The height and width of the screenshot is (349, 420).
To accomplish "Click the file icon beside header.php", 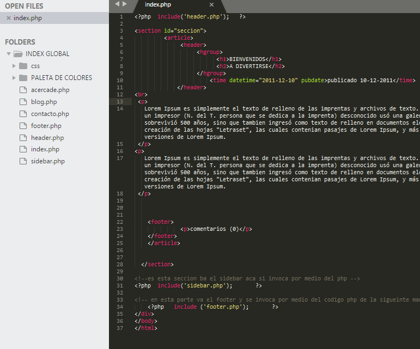I will tap(23, 138).
